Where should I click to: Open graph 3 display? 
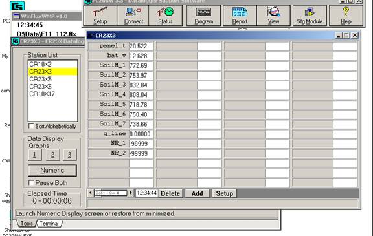[x=70, y=155]
